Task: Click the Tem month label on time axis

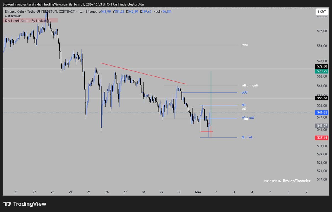Action: [198, 192]
